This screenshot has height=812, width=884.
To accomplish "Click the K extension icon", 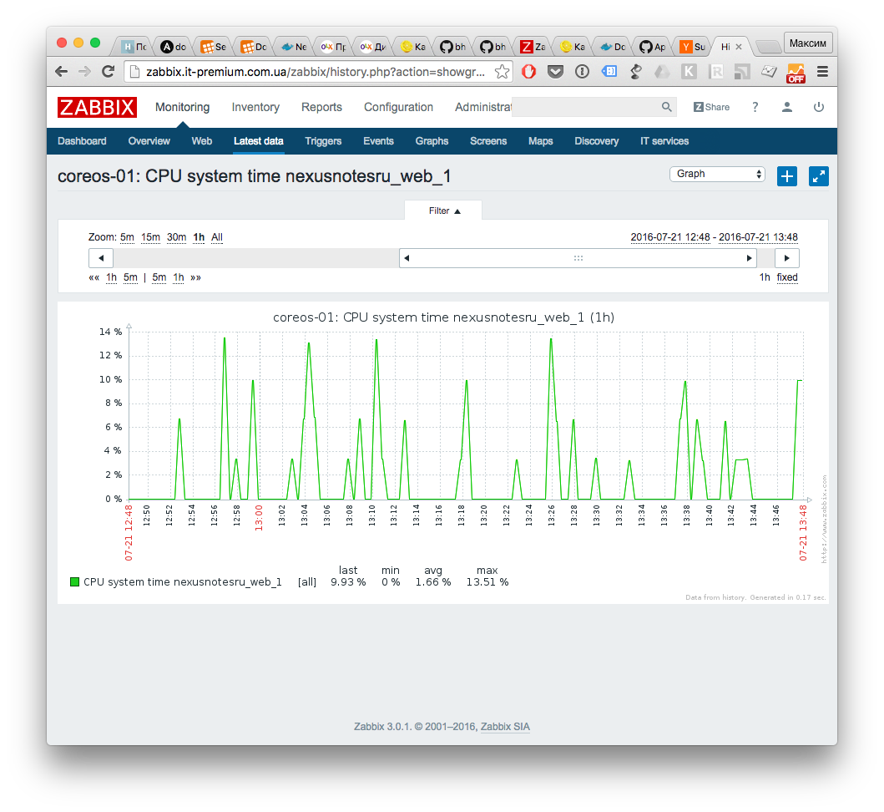I will coord(689,72).
